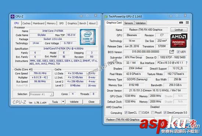Click the Die Size value '232 mm²'

(x=162, y=41)
